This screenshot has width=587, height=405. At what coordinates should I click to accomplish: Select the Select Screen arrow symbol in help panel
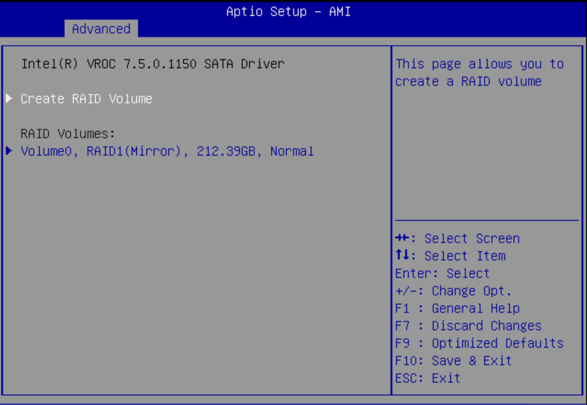coord(403,238)
